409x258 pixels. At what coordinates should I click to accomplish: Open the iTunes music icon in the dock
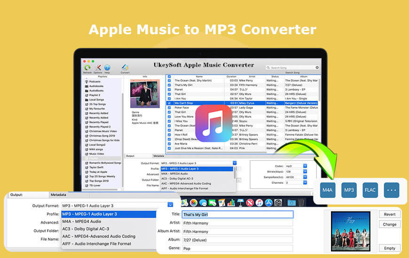click(260, 203)
